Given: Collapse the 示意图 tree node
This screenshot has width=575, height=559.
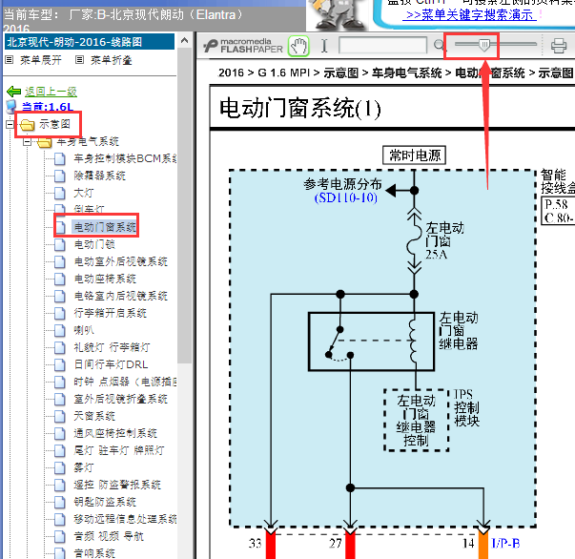Looking at the screenshot, I should [10, 125].
